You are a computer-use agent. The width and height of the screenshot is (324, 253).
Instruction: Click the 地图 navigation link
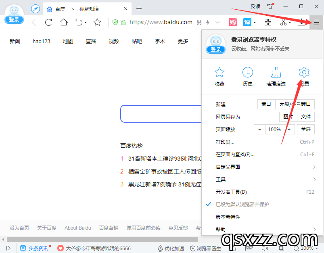(68, 41)
